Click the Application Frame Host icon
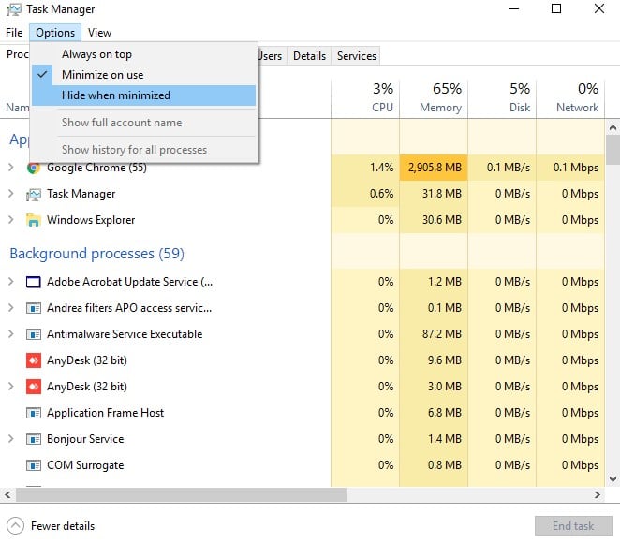Image resolution: width=620 pixels, height=543 pixels. point(34,414)
